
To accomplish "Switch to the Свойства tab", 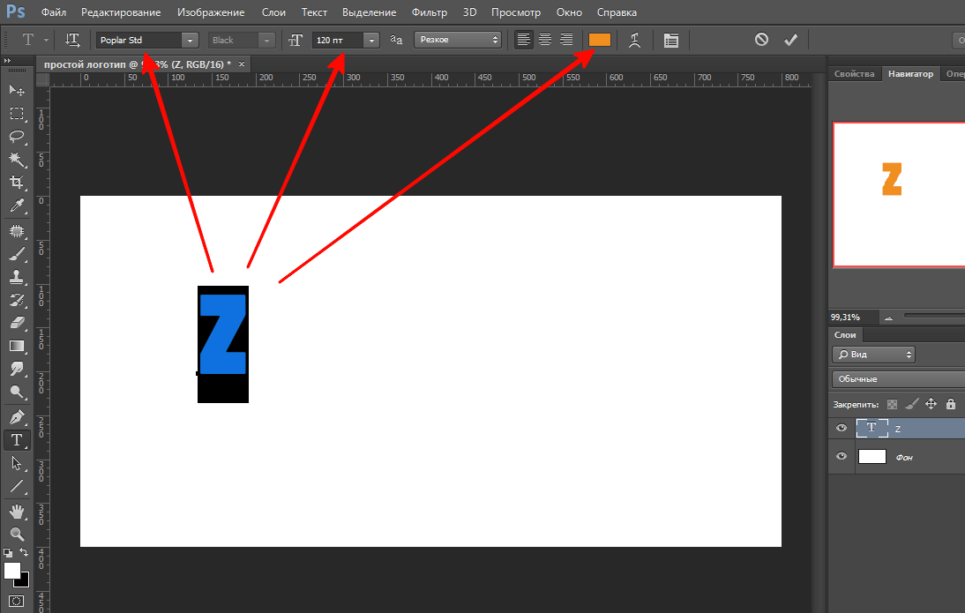I will pos(854,74).
